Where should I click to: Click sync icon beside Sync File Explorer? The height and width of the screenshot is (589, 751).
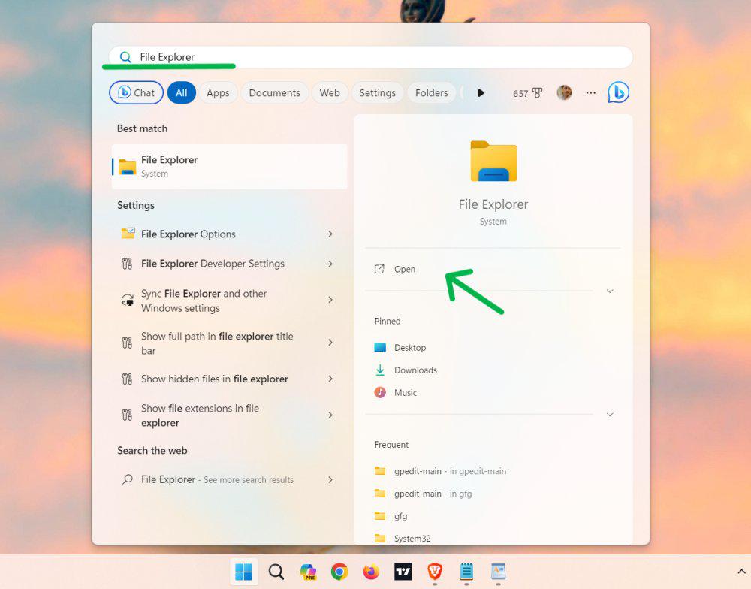coord(128,301)
